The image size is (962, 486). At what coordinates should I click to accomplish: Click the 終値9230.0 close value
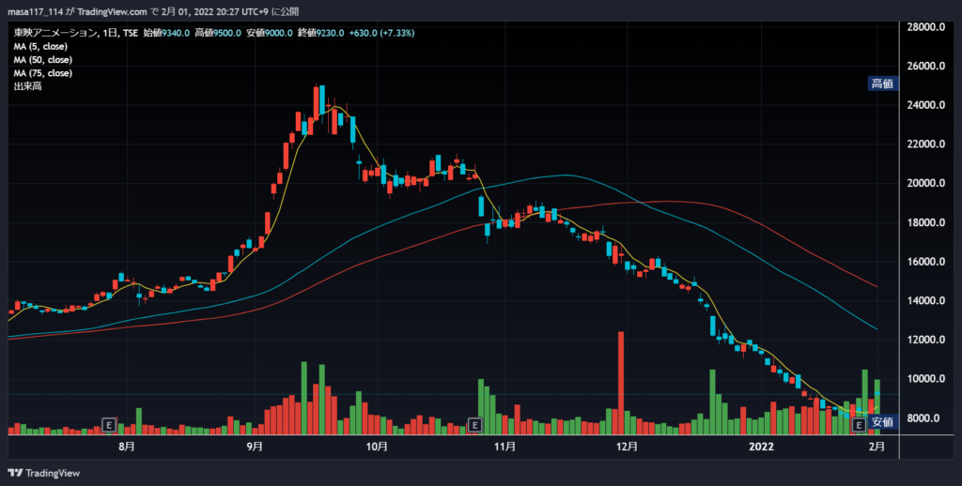click(x=321, y=33)
